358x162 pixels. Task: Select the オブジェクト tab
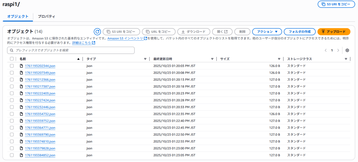coord(18,16)
